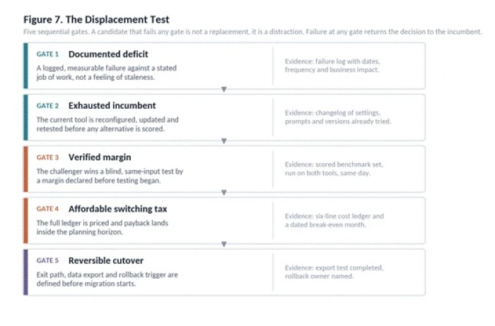
Task: Click the orange color bar of Gate 3
Action: pyautogui.click(x=25, y=169)
